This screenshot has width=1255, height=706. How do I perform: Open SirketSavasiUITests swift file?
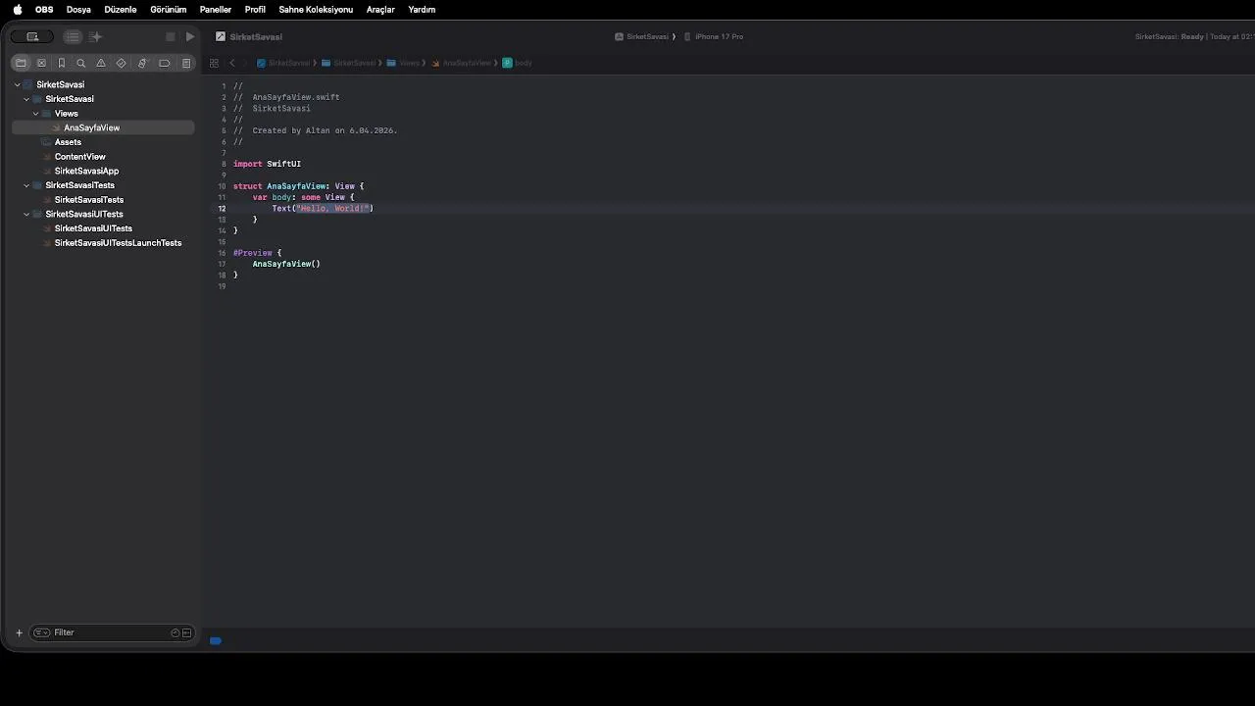click(103, 228)
